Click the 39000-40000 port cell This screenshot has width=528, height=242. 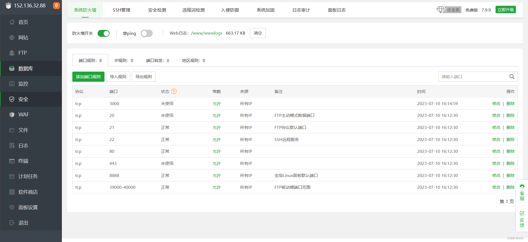(122, 187)
